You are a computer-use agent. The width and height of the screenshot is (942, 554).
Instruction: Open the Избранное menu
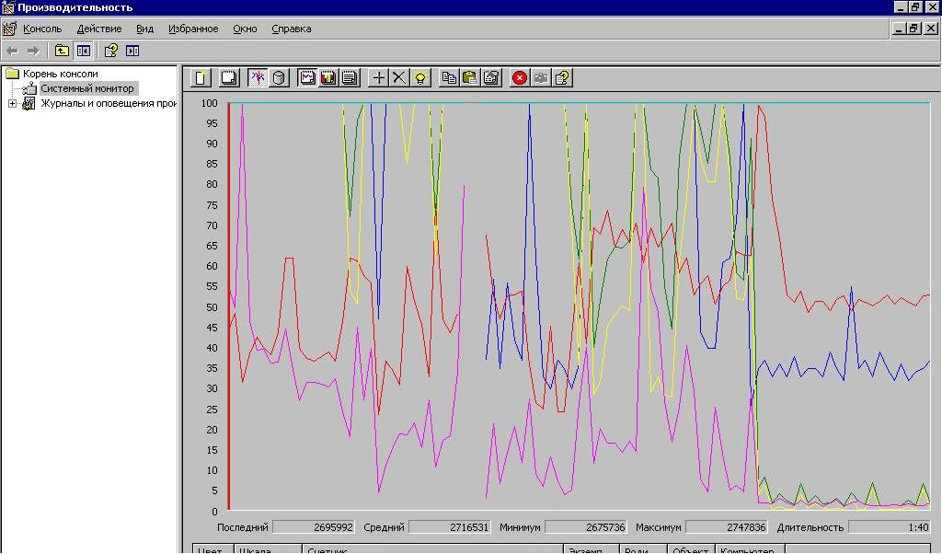[x=193, y=29]
